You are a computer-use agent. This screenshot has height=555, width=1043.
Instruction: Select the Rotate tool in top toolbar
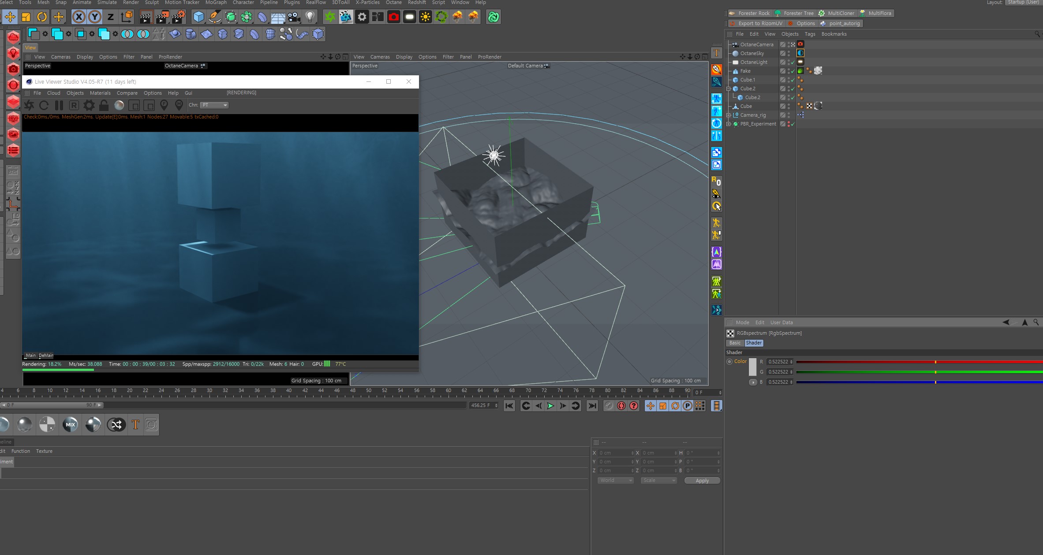(42, 17)
